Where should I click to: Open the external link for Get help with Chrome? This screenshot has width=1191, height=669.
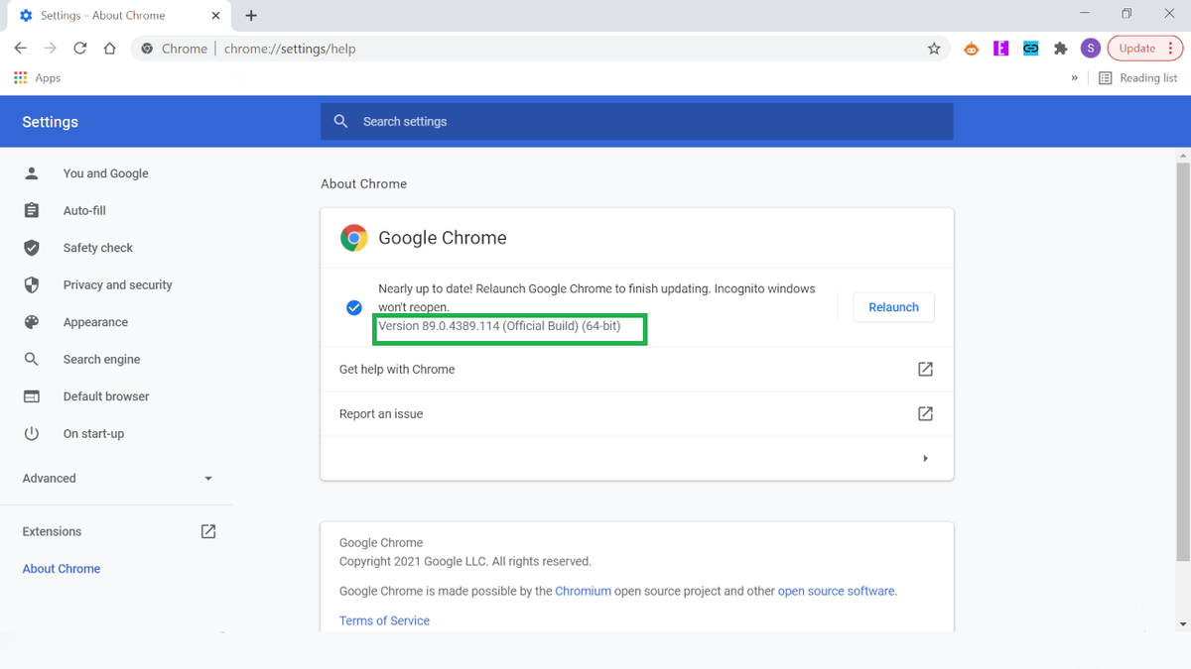pyautogui.click(x=925, y=369)
